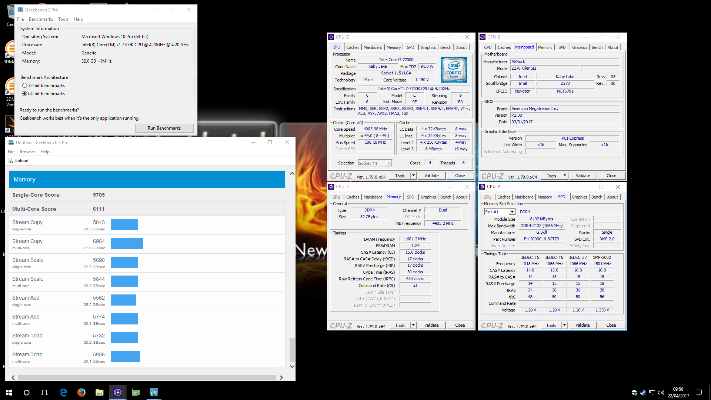Screen dimensions: 711x400
Task: Click the Single-Core Score value 5705
Action: point(99,195)
